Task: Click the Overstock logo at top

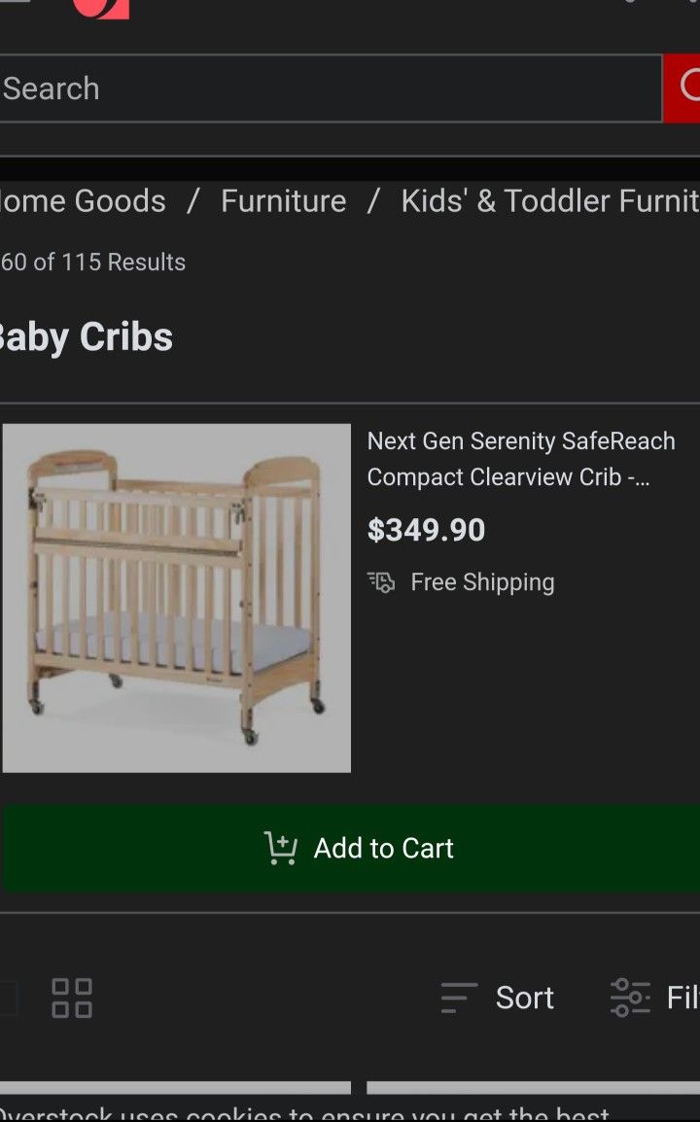Action: 100,9
